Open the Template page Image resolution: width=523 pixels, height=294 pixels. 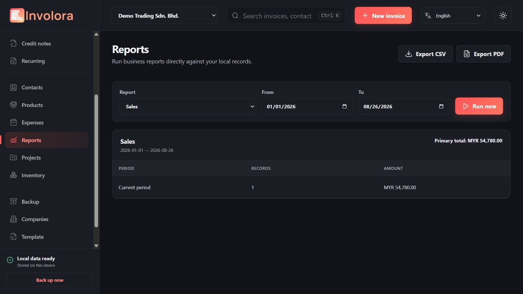(x=47, y=237)
